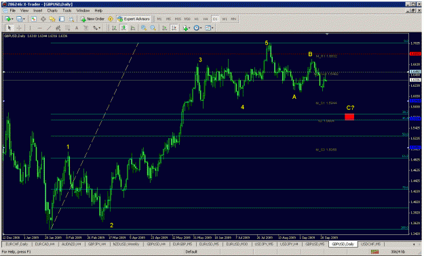Switch to Line Chart view
Image resolution: width=424 pixels, height=256 pixels.
point(133,28)
